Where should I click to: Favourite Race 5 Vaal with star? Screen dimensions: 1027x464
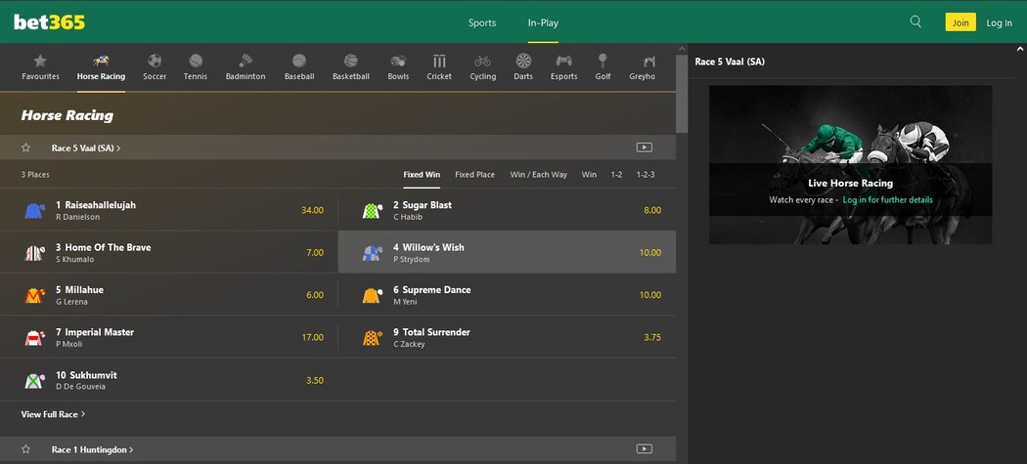click(x=26, y=148)
